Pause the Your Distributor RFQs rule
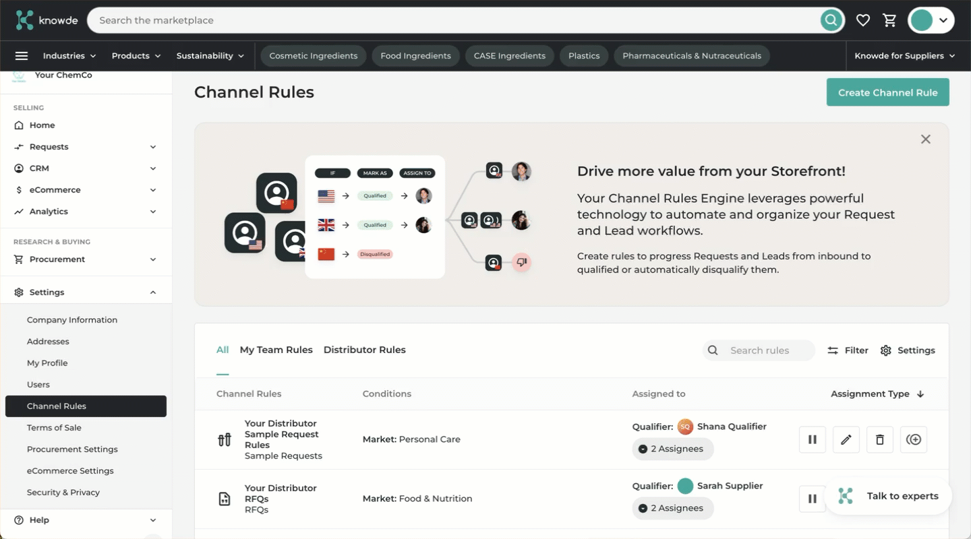The image size is (971, 539). 813,499
